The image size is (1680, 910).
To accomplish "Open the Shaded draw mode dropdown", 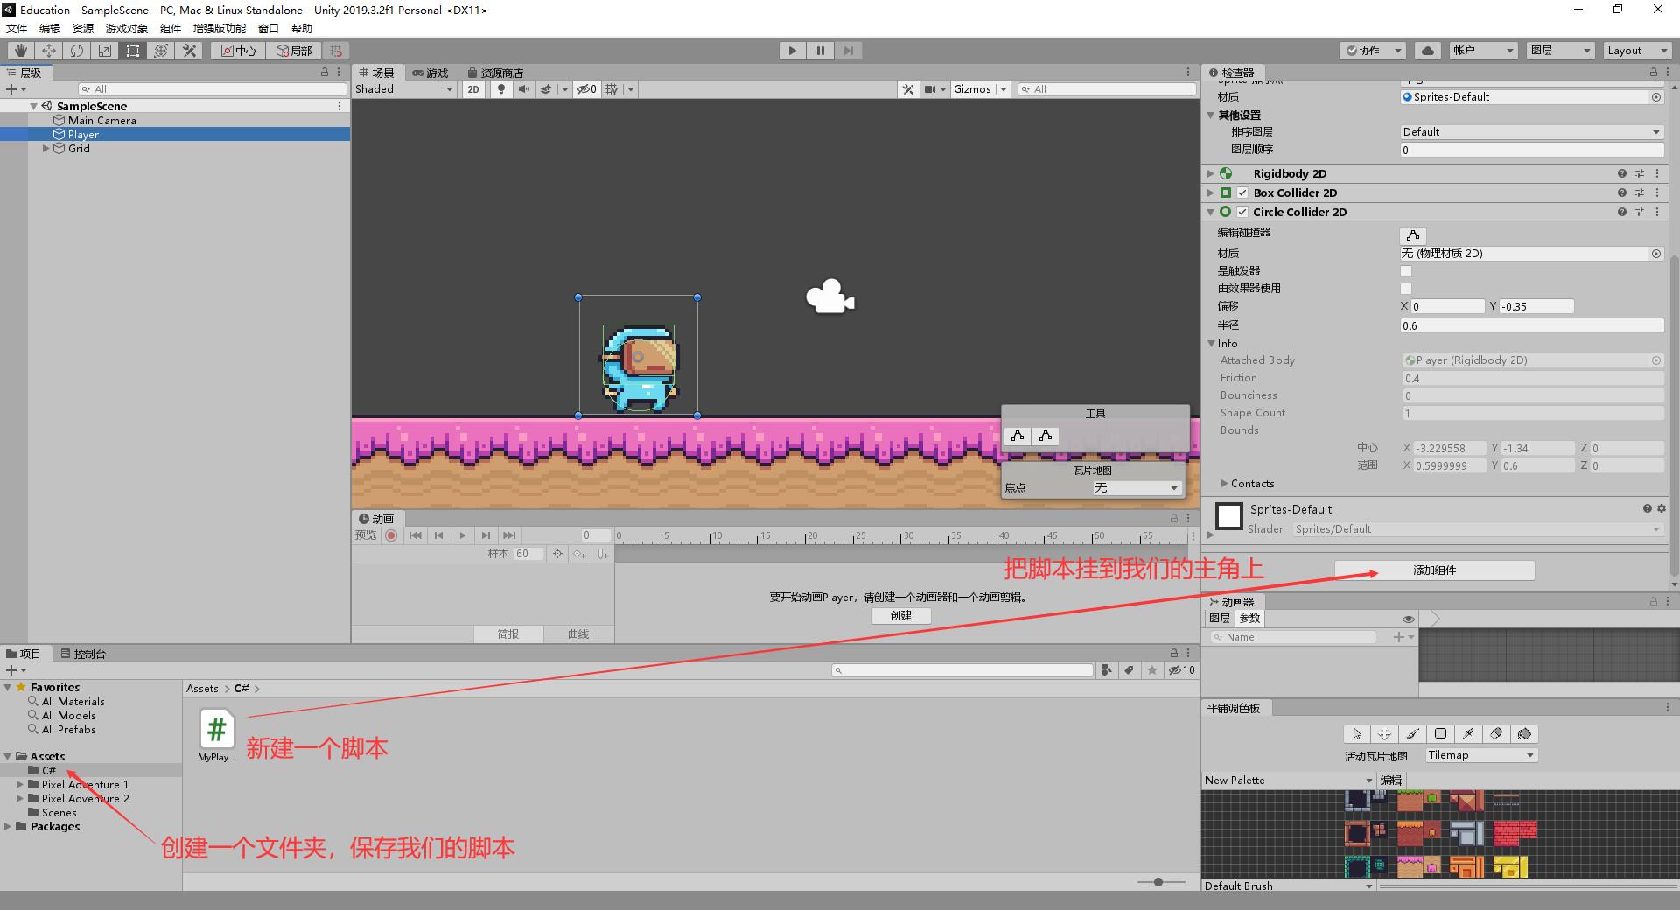I will coord(405,89).
